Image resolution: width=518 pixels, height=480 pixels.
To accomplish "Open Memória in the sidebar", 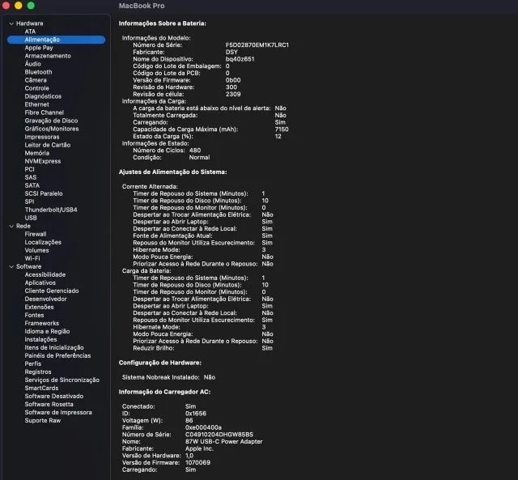I will (x=37, y=153).
